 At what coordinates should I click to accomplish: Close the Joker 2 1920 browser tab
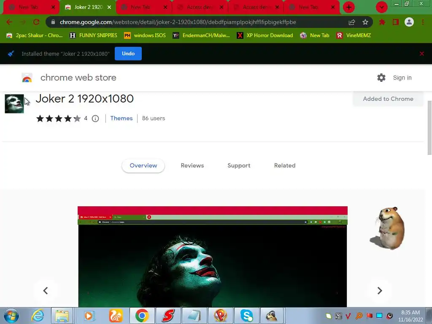click(109, 7)
